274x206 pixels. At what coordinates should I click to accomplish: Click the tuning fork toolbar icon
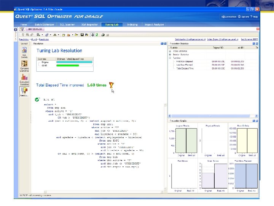pos(23,35)
